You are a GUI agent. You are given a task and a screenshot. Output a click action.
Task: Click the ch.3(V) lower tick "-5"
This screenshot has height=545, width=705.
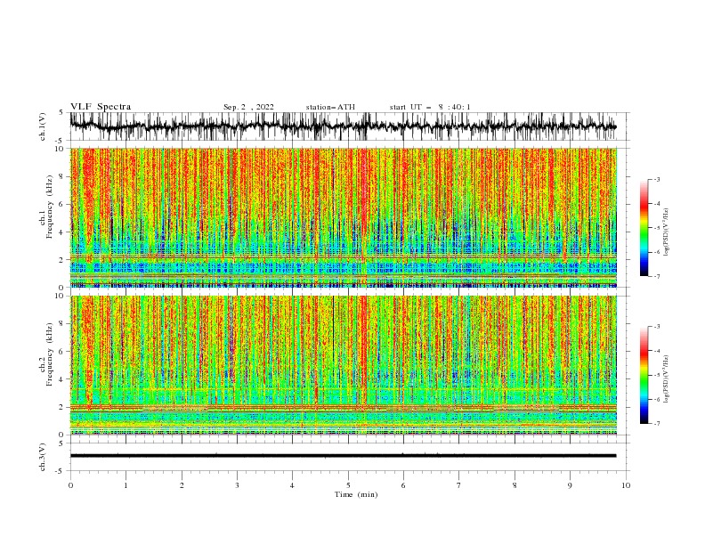click(61, 471)
